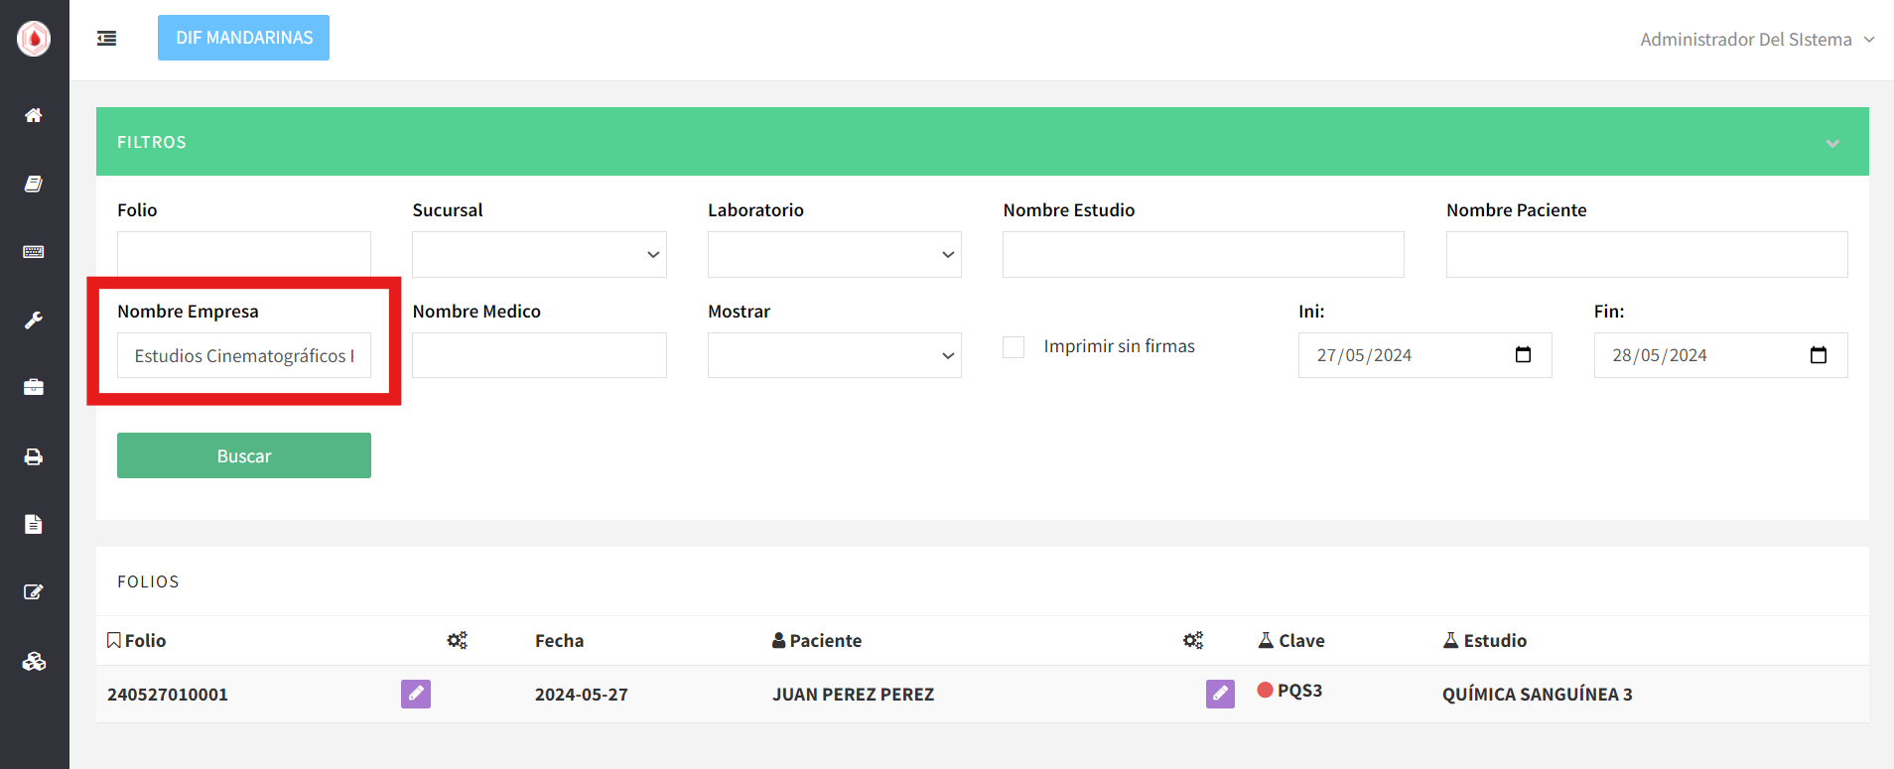Click the Paciente column header
Screen dimensions: 1894x769
(817, 641)
